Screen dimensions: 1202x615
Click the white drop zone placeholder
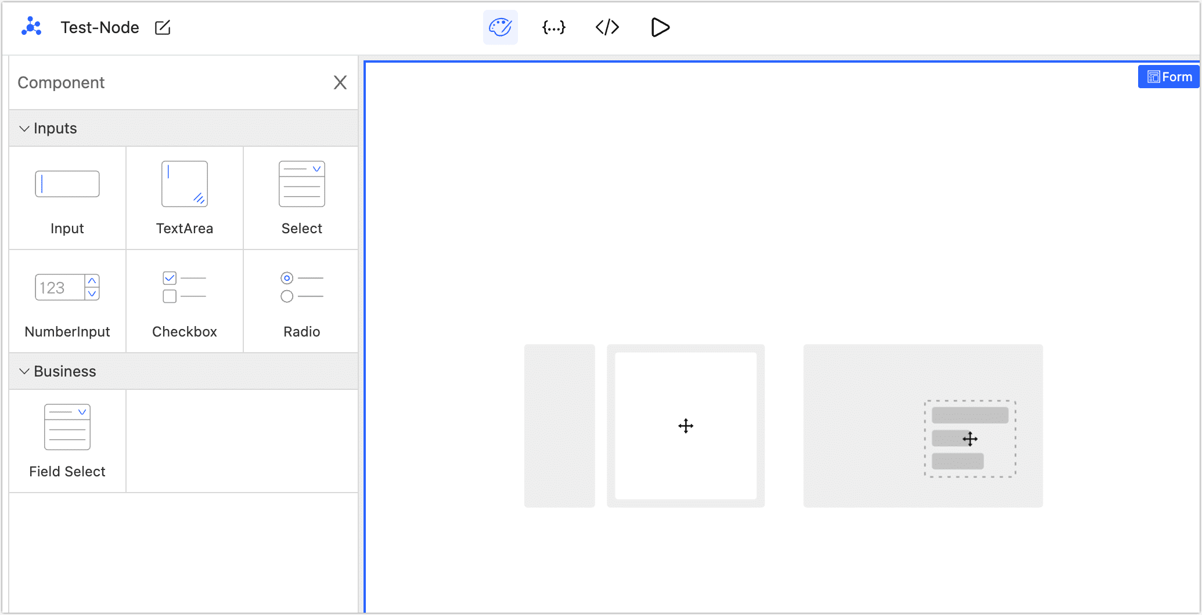tap(686, 426)
